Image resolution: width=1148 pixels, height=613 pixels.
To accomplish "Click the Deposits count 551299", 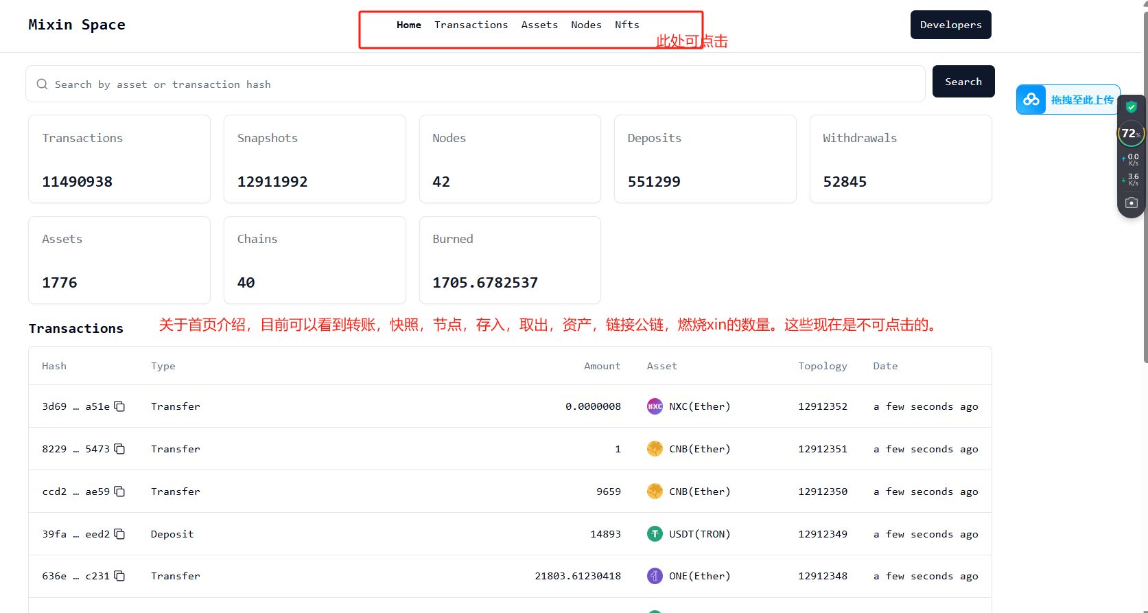I will (654, 182).
